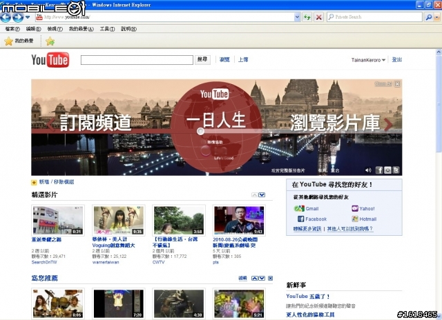Open the recent pages dropdown beside Forward
This screenshot has width=442, height=320.
[x=28, y=17]
